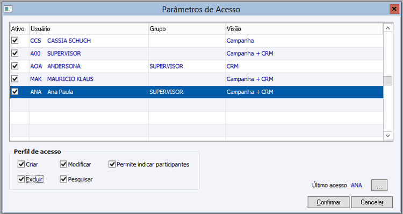Uncheck Ativo for CASSIA SCHUCH

pyautogui.click(x=15, y=41)
